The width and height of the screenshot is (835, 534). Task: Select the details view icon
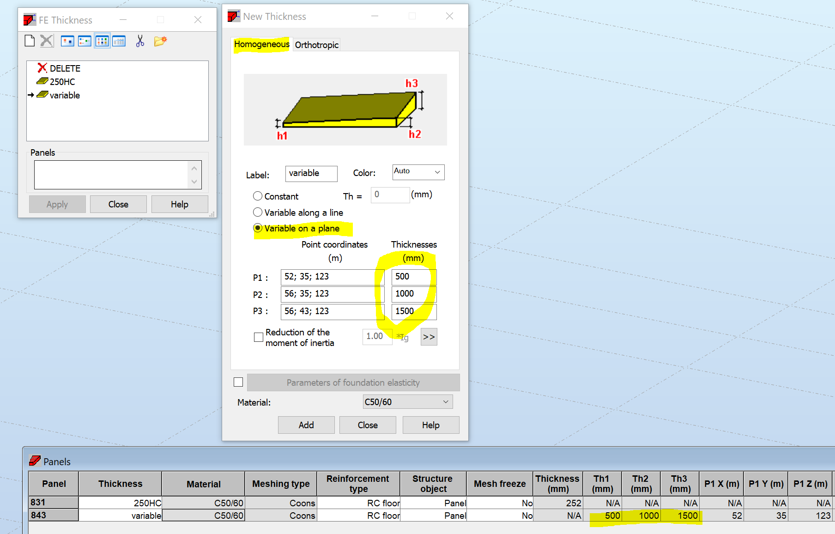[x=119, y=41]
